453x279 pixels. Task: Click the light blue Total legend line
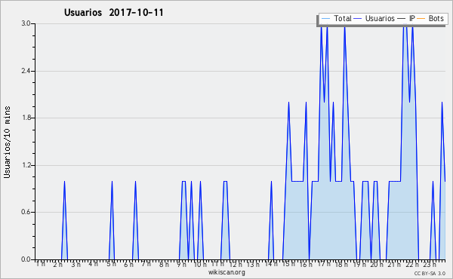[325, 19]
